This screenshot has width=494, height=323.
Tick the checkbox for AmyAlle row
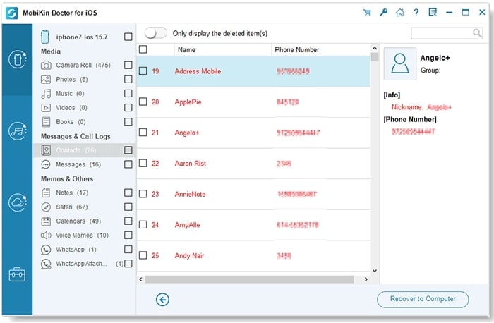pos(143,224)
